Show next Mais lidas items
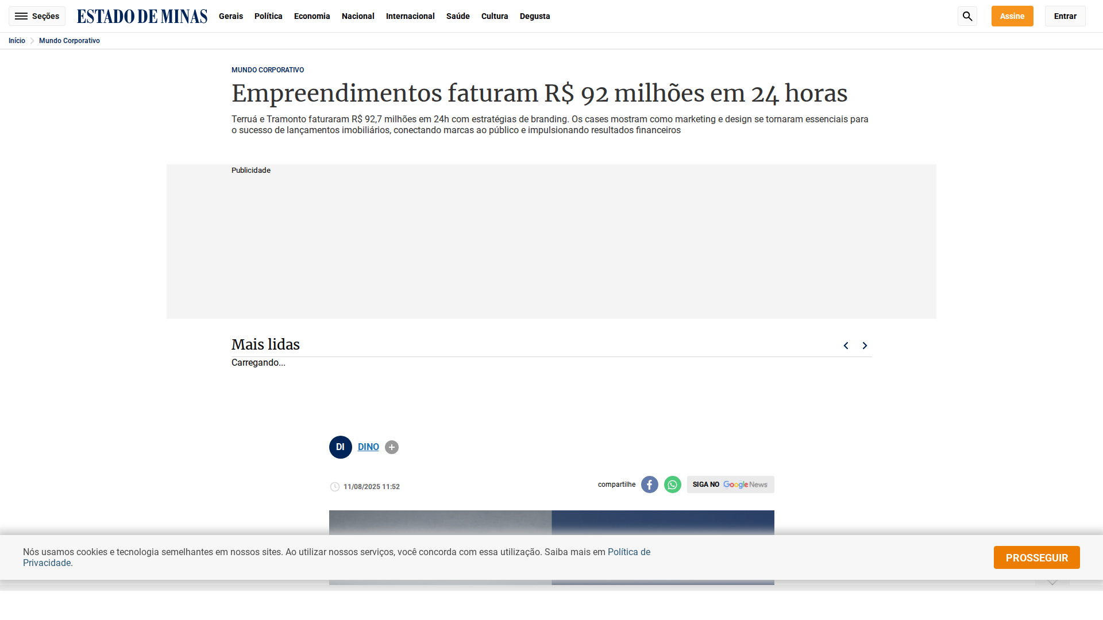Screen dimensions: 1103x620 point(865,346)
